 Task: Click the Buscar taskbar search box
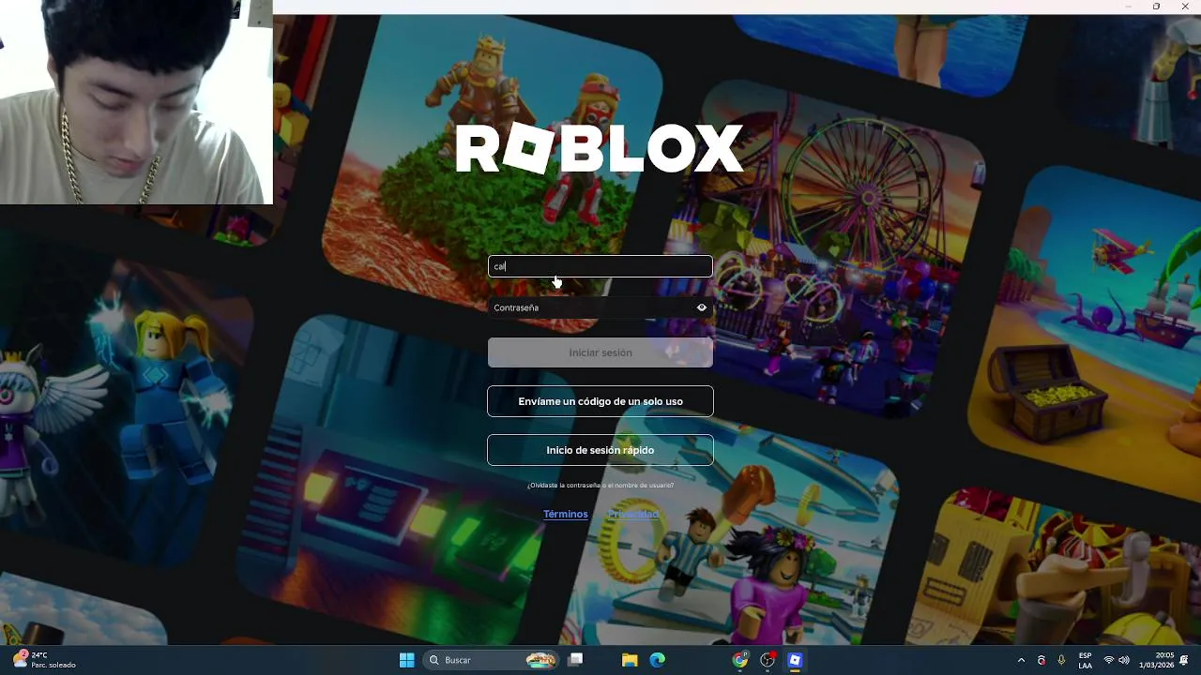coord(492,660)
